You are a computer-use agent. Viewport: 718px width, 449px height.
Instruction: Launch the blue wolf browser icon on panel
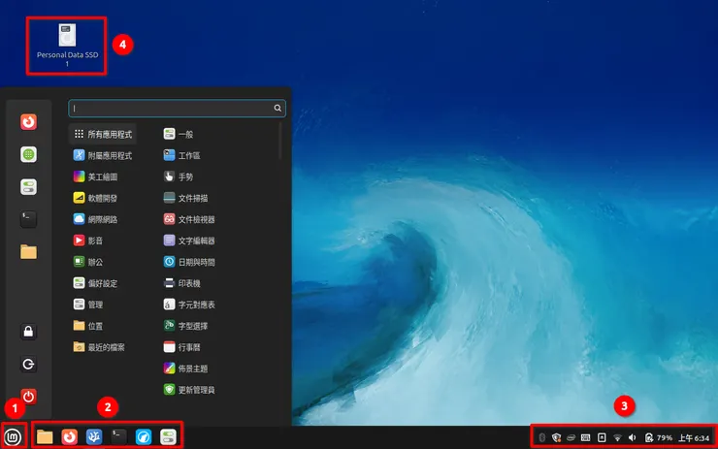(144, 437)
